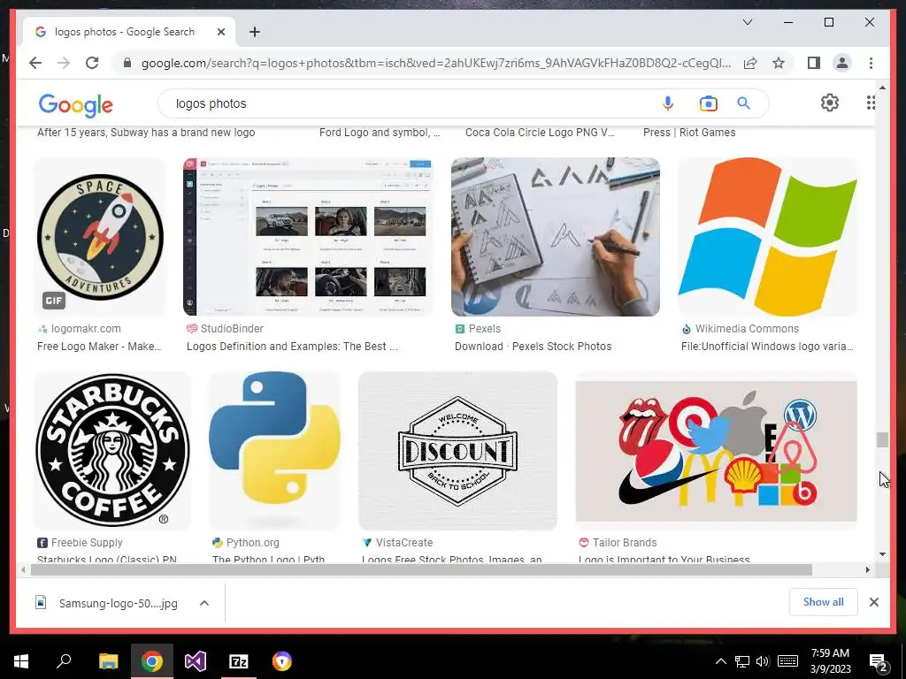Bookmark this page with the star

point(779,63)
